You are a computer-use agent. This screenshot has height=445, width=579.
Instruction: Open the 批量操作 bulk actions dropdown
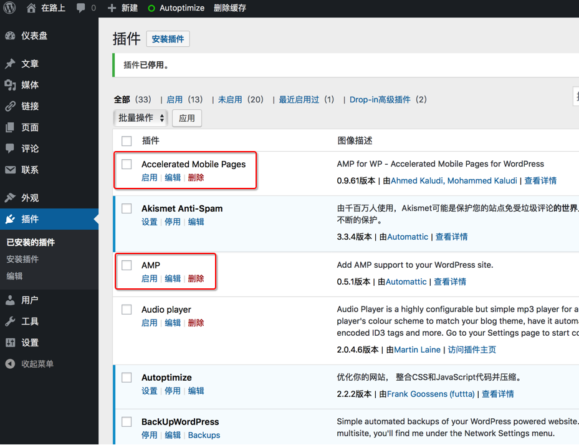click(140, 118)
